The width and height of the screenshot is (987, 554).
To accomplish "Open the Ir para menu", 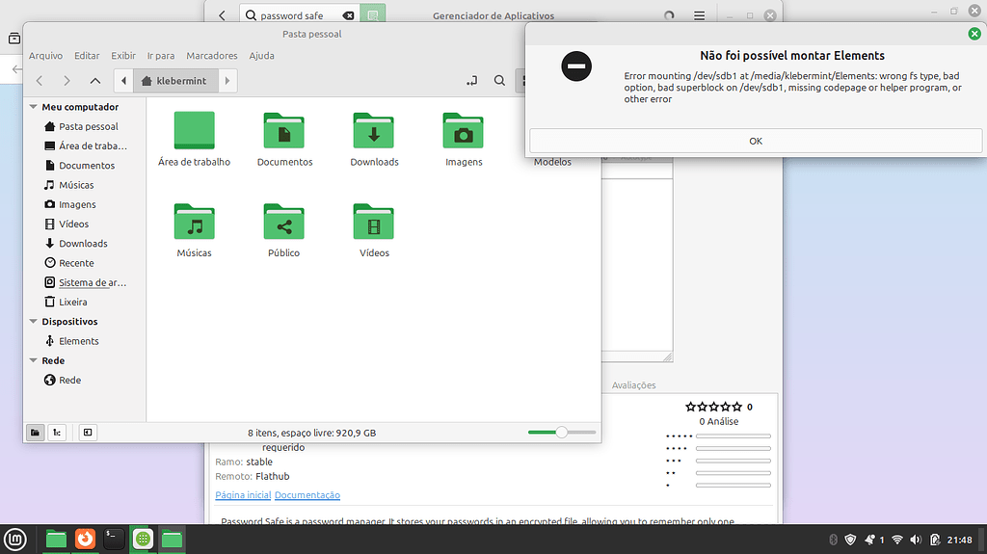I will [x=161, y=56].
